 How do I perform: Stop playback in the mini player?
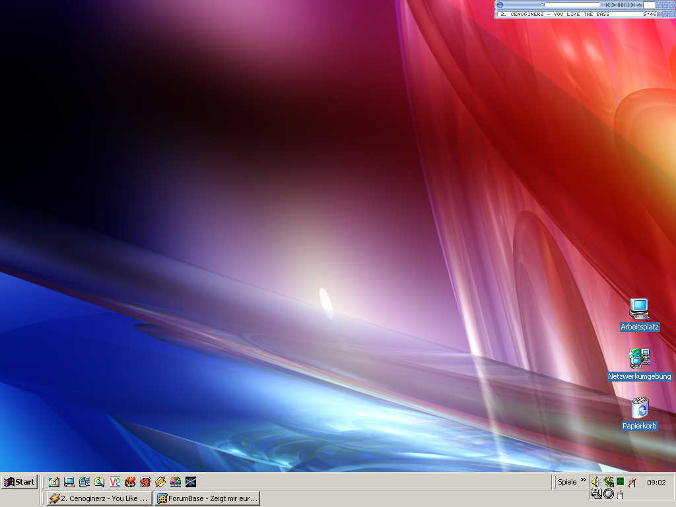click(626, 5)
